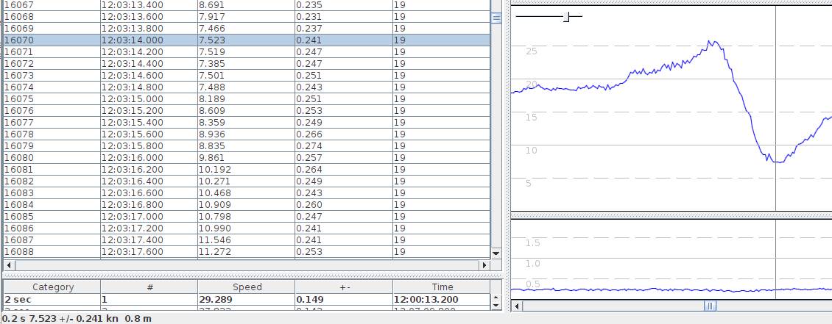Click the chart's horizontal scroll left arrow
832x324 pixels.
click(517, 306)
